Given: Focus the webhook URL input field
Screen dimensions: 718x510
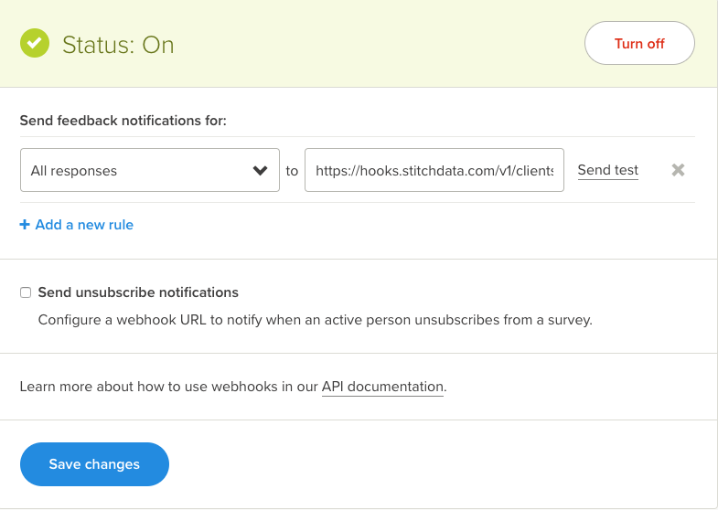Looking at the screenshot, I should 434,170.
